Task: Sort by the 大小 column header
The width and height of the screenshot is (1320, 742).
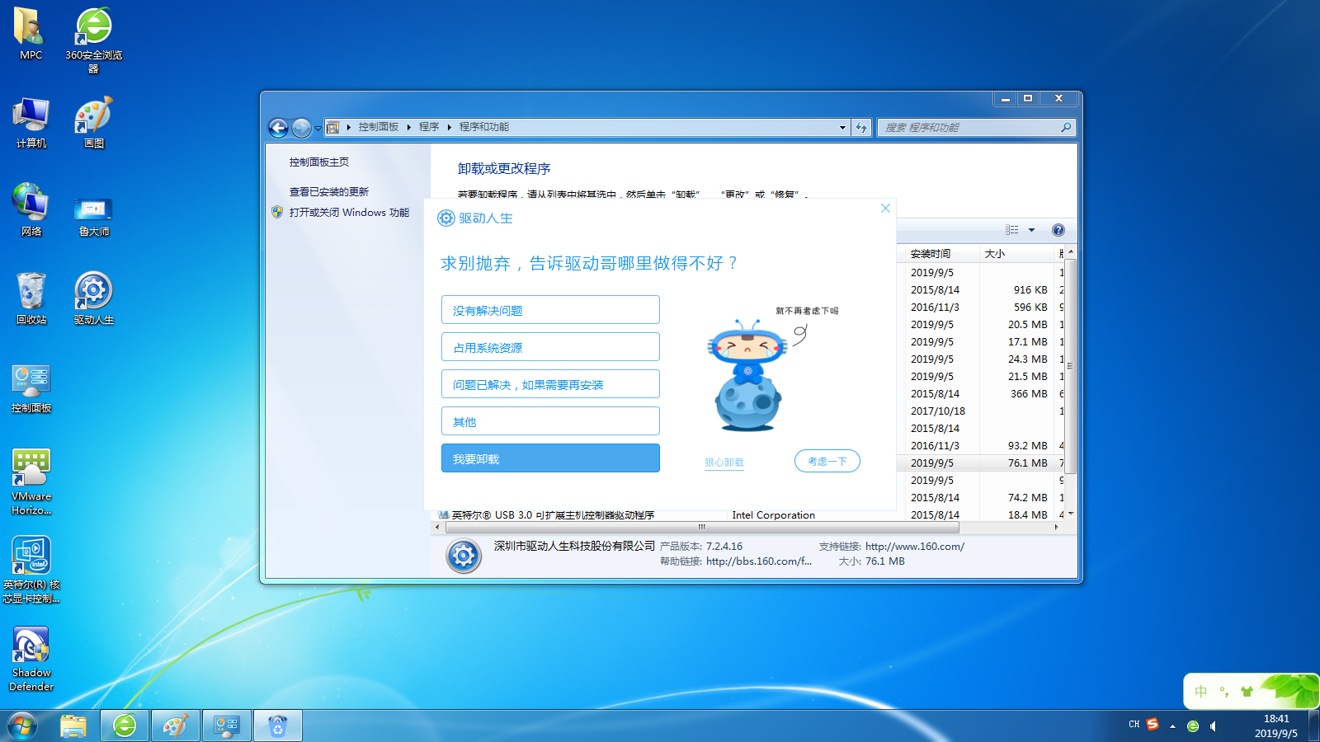Action: [x=1018, y=254]
